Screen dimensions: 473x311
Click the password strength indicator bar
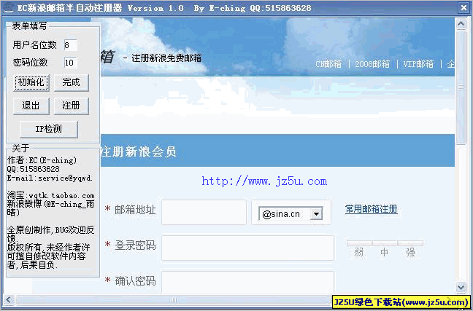pyautogui.click(x=385, y=243)
